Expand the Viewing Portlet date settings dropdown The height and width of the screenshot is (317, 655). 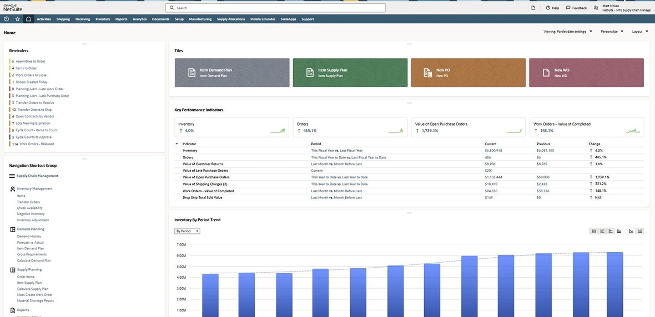567,32
